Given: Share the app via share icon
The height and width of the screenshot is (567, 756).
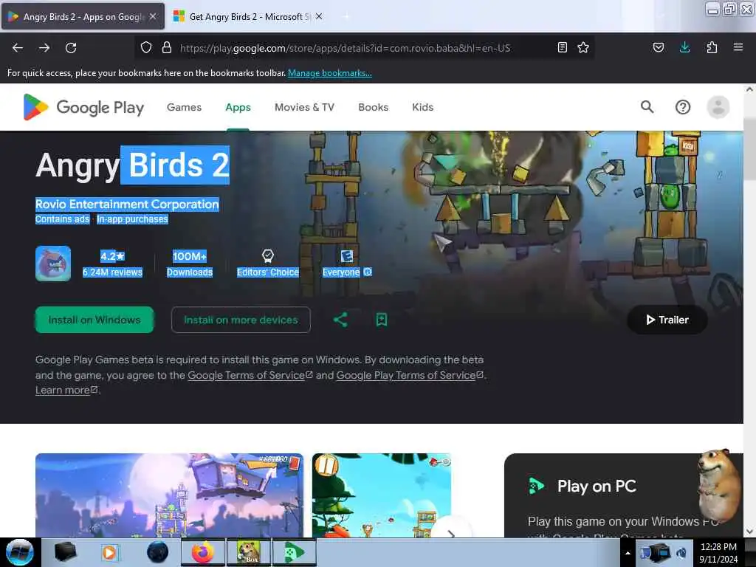Looking at the screenshot, I should coord(340,320).
